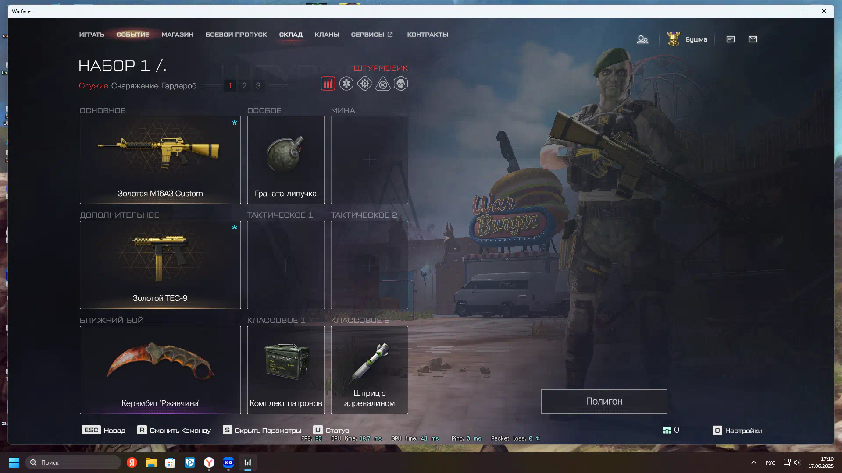Add item to empty МИНА slot

[370, 160]
